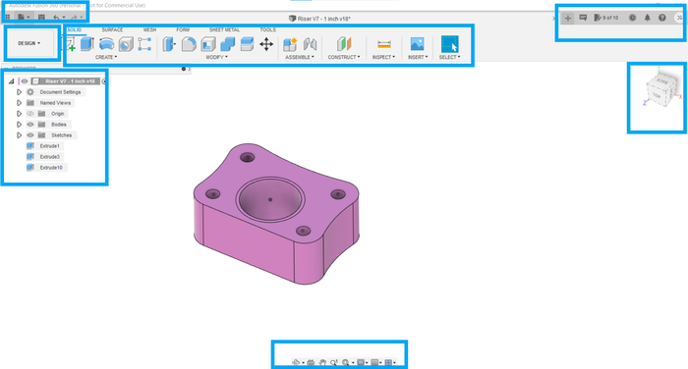Select the Hole tool
The width and height of the screenshot is (688, 369).
(126, 44)
